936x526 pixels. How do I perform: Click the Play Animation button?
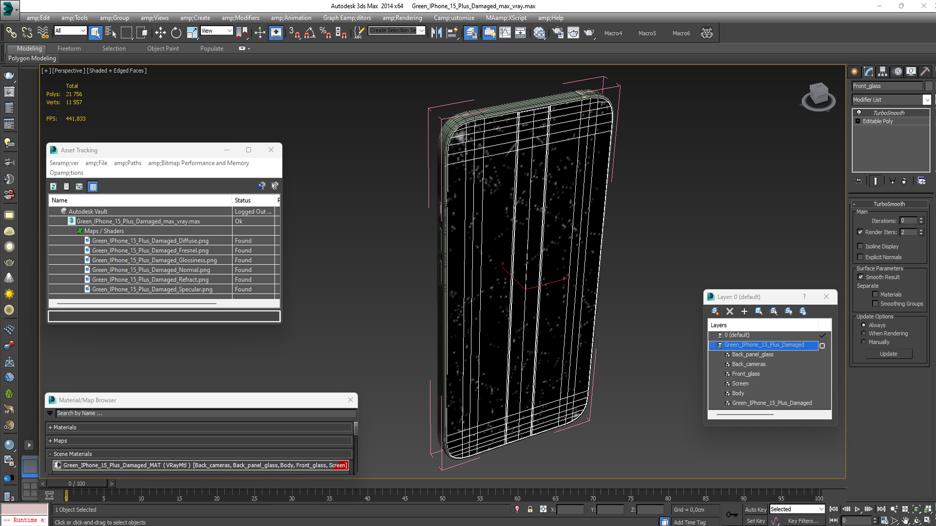point(857,509)
